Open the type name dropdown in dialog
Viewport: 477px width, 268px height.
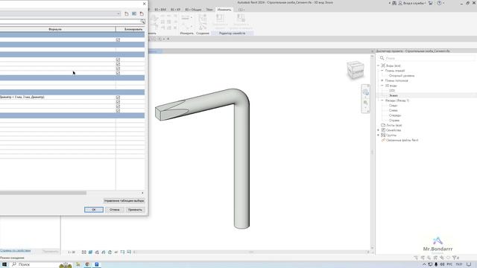(119, 13)
